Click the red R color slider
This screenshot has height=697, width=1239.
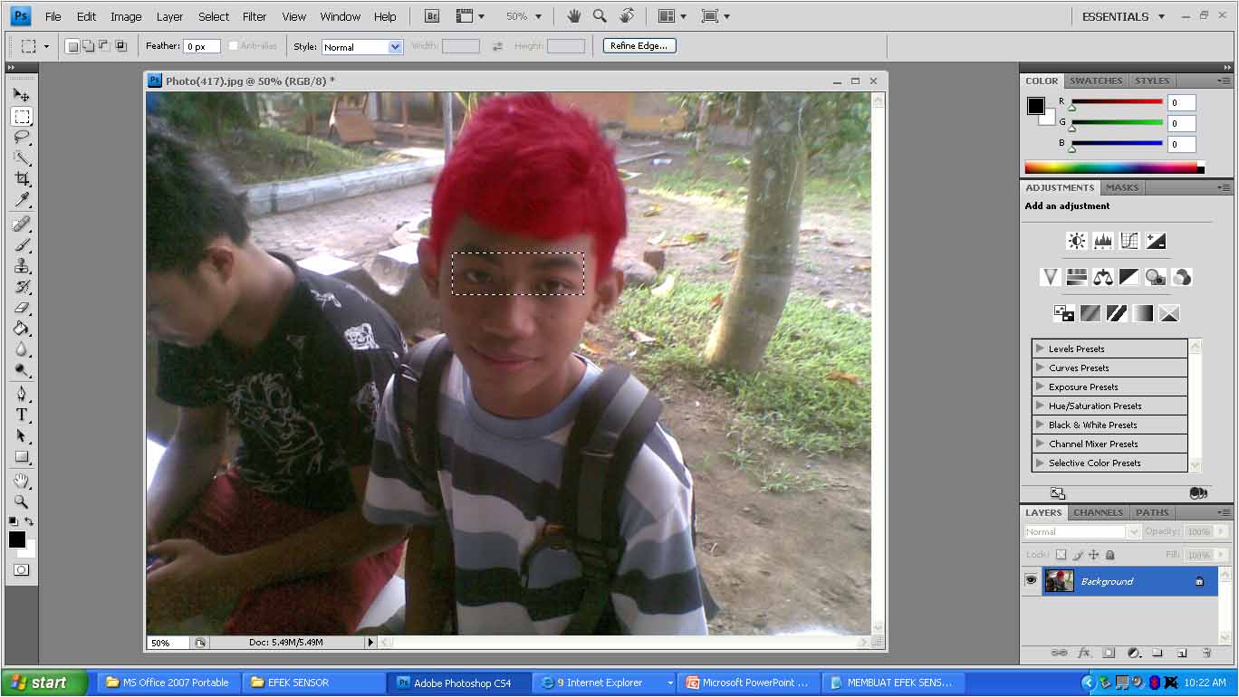coord(1117,102)
